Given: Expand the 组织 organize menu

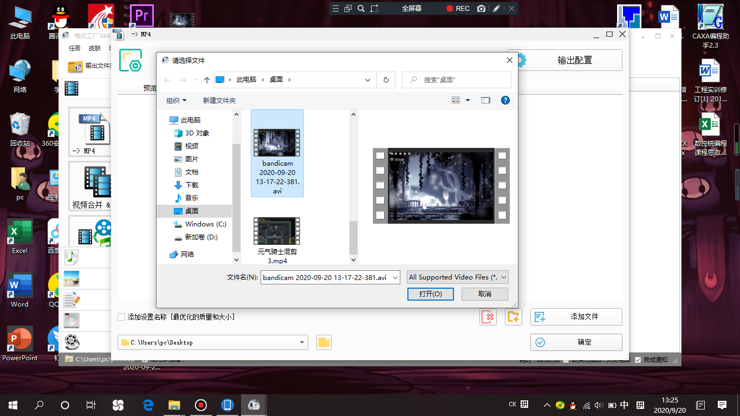Looking at the screenshot, I should [176, 100].
